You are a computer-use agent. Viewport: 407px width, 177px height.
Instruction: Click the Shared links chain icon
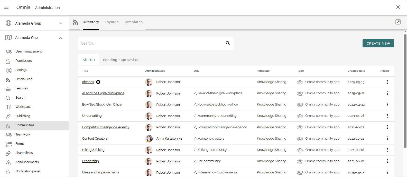coord(8,153)
